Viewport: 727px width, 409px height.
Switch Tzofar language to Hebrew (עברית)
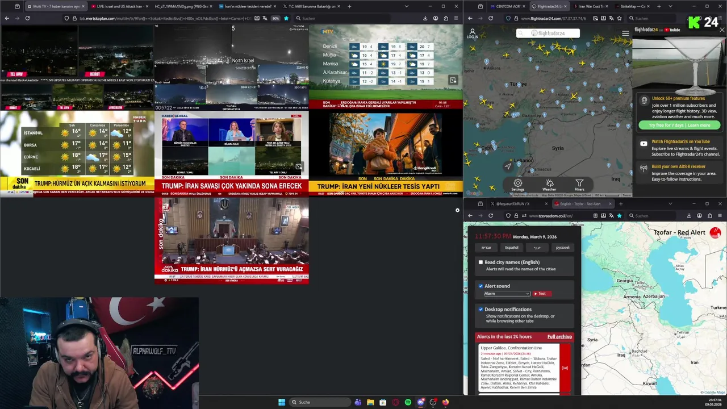click(x=486, y=248)
